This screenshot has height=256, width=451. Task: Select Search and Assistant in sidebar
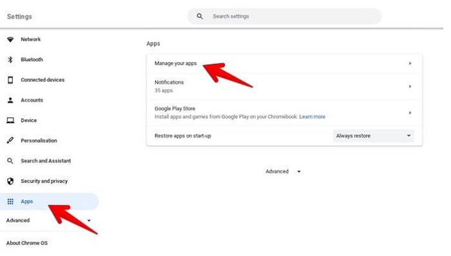pyautogui.click(x=46, y=161)
